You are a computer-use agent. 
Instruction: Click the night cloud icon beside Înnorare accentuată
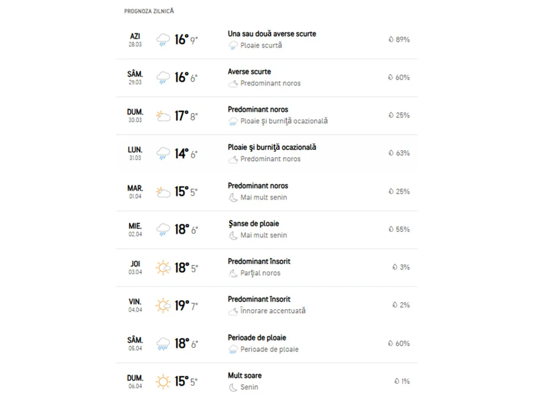click(233, 311)
